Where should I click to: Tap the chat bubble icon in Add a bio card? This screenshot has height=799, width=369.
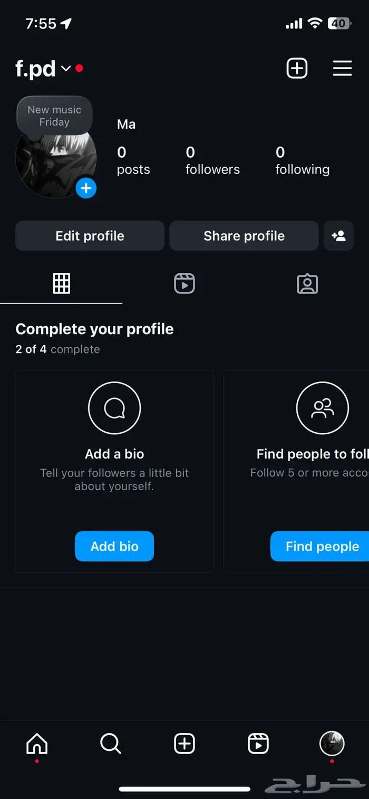[x=114, y=408]
